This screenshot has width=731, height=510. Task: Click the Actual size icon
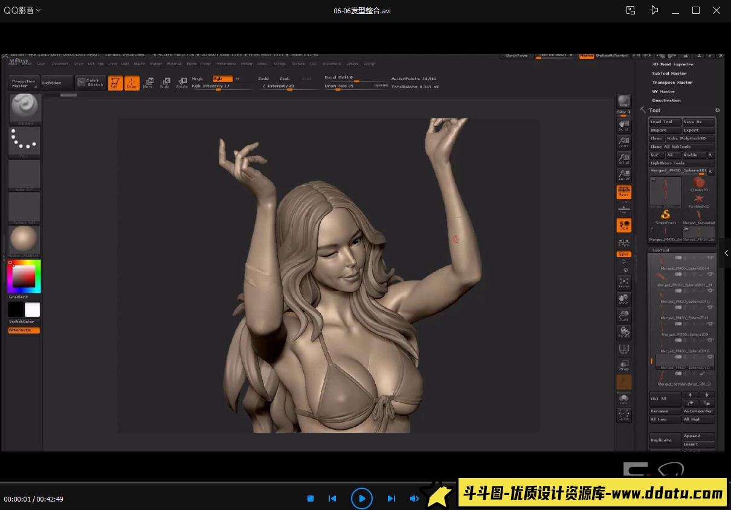tap(624, 159)
